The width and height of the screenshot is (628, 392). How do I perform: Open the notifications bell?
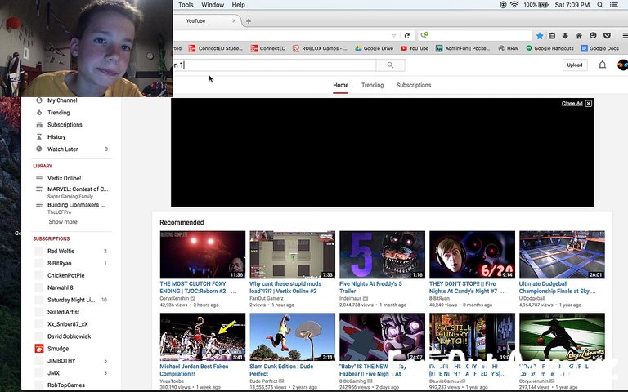tap(602, 65)
